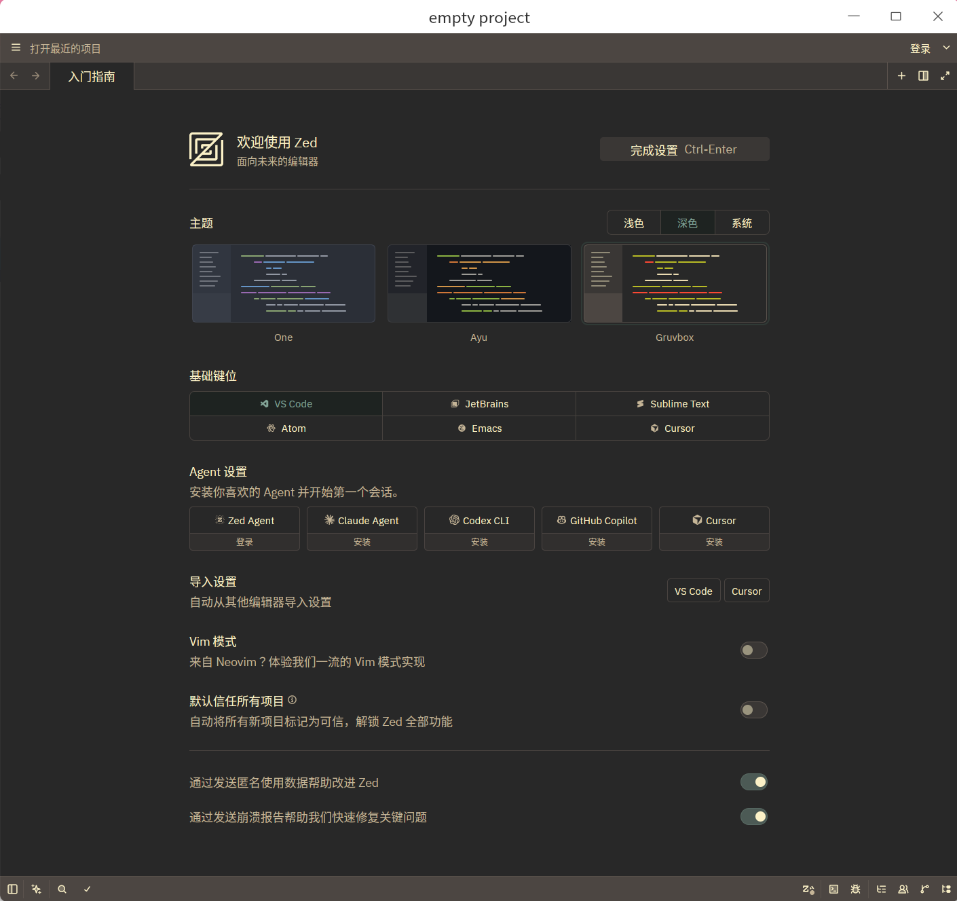Open the project tree panel icon
This screenshot has width=957, height=901.
(946, 889)
